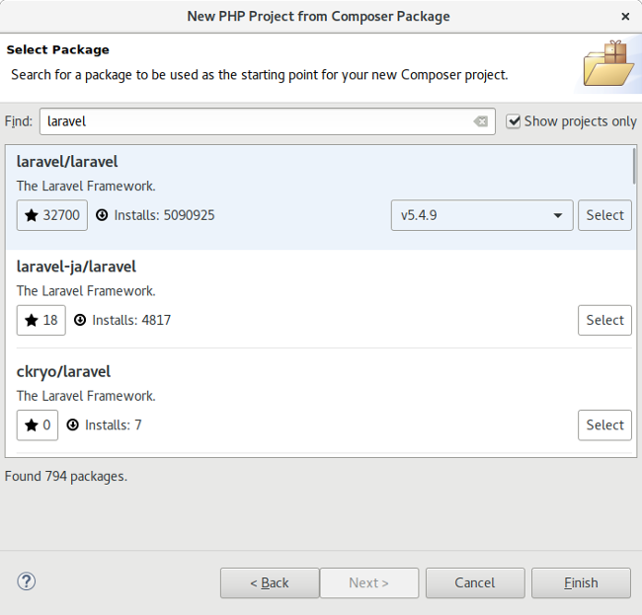Click the Installs: 7 text
The image size is (642, 615).
click(x=114, y=425)
